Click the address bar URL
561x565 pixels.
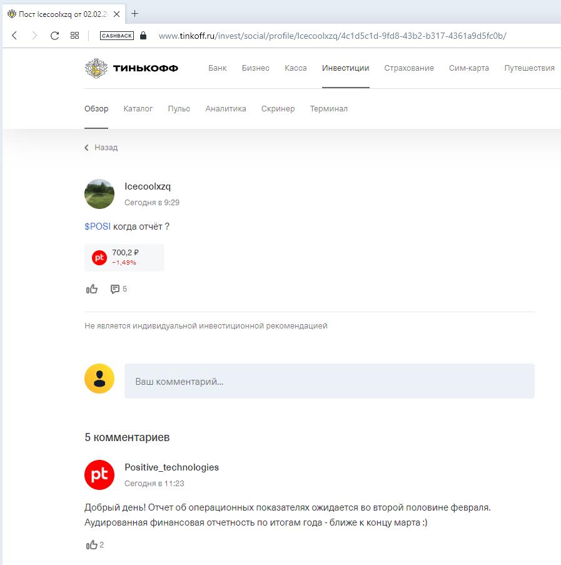(331, 36)
